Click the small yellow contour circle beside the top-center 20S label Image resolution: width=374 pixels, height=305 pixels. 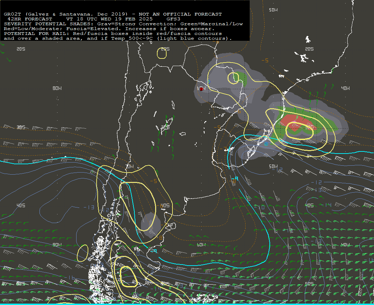tap(162, 53)
